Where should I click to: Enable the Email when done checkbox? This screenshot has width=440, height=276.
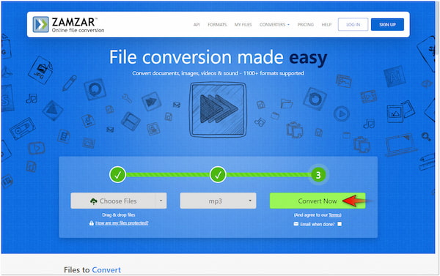(x=340, y=224)
